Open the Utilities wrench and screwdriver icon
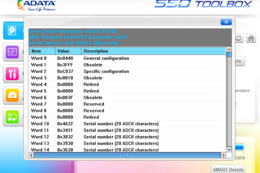This screenshot has width=260, height=173. [12, 74]
